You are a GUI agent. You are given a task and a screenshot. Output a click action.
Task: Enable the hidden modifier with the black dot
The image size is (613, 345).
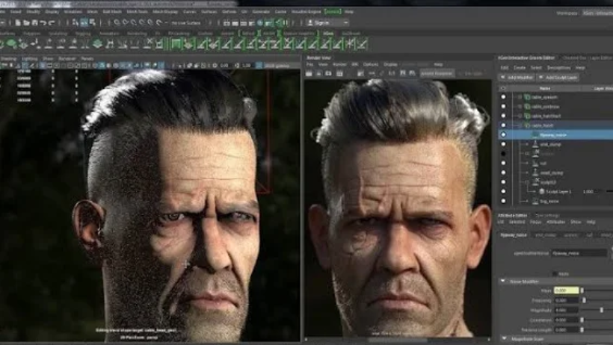tap(503, 154)
